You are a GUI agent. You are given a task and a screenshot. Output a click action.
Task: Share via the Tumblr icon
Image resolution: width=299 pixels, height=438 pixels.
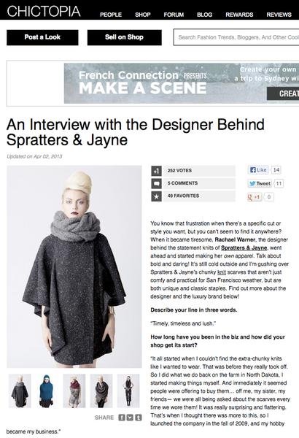click(139, 418)
